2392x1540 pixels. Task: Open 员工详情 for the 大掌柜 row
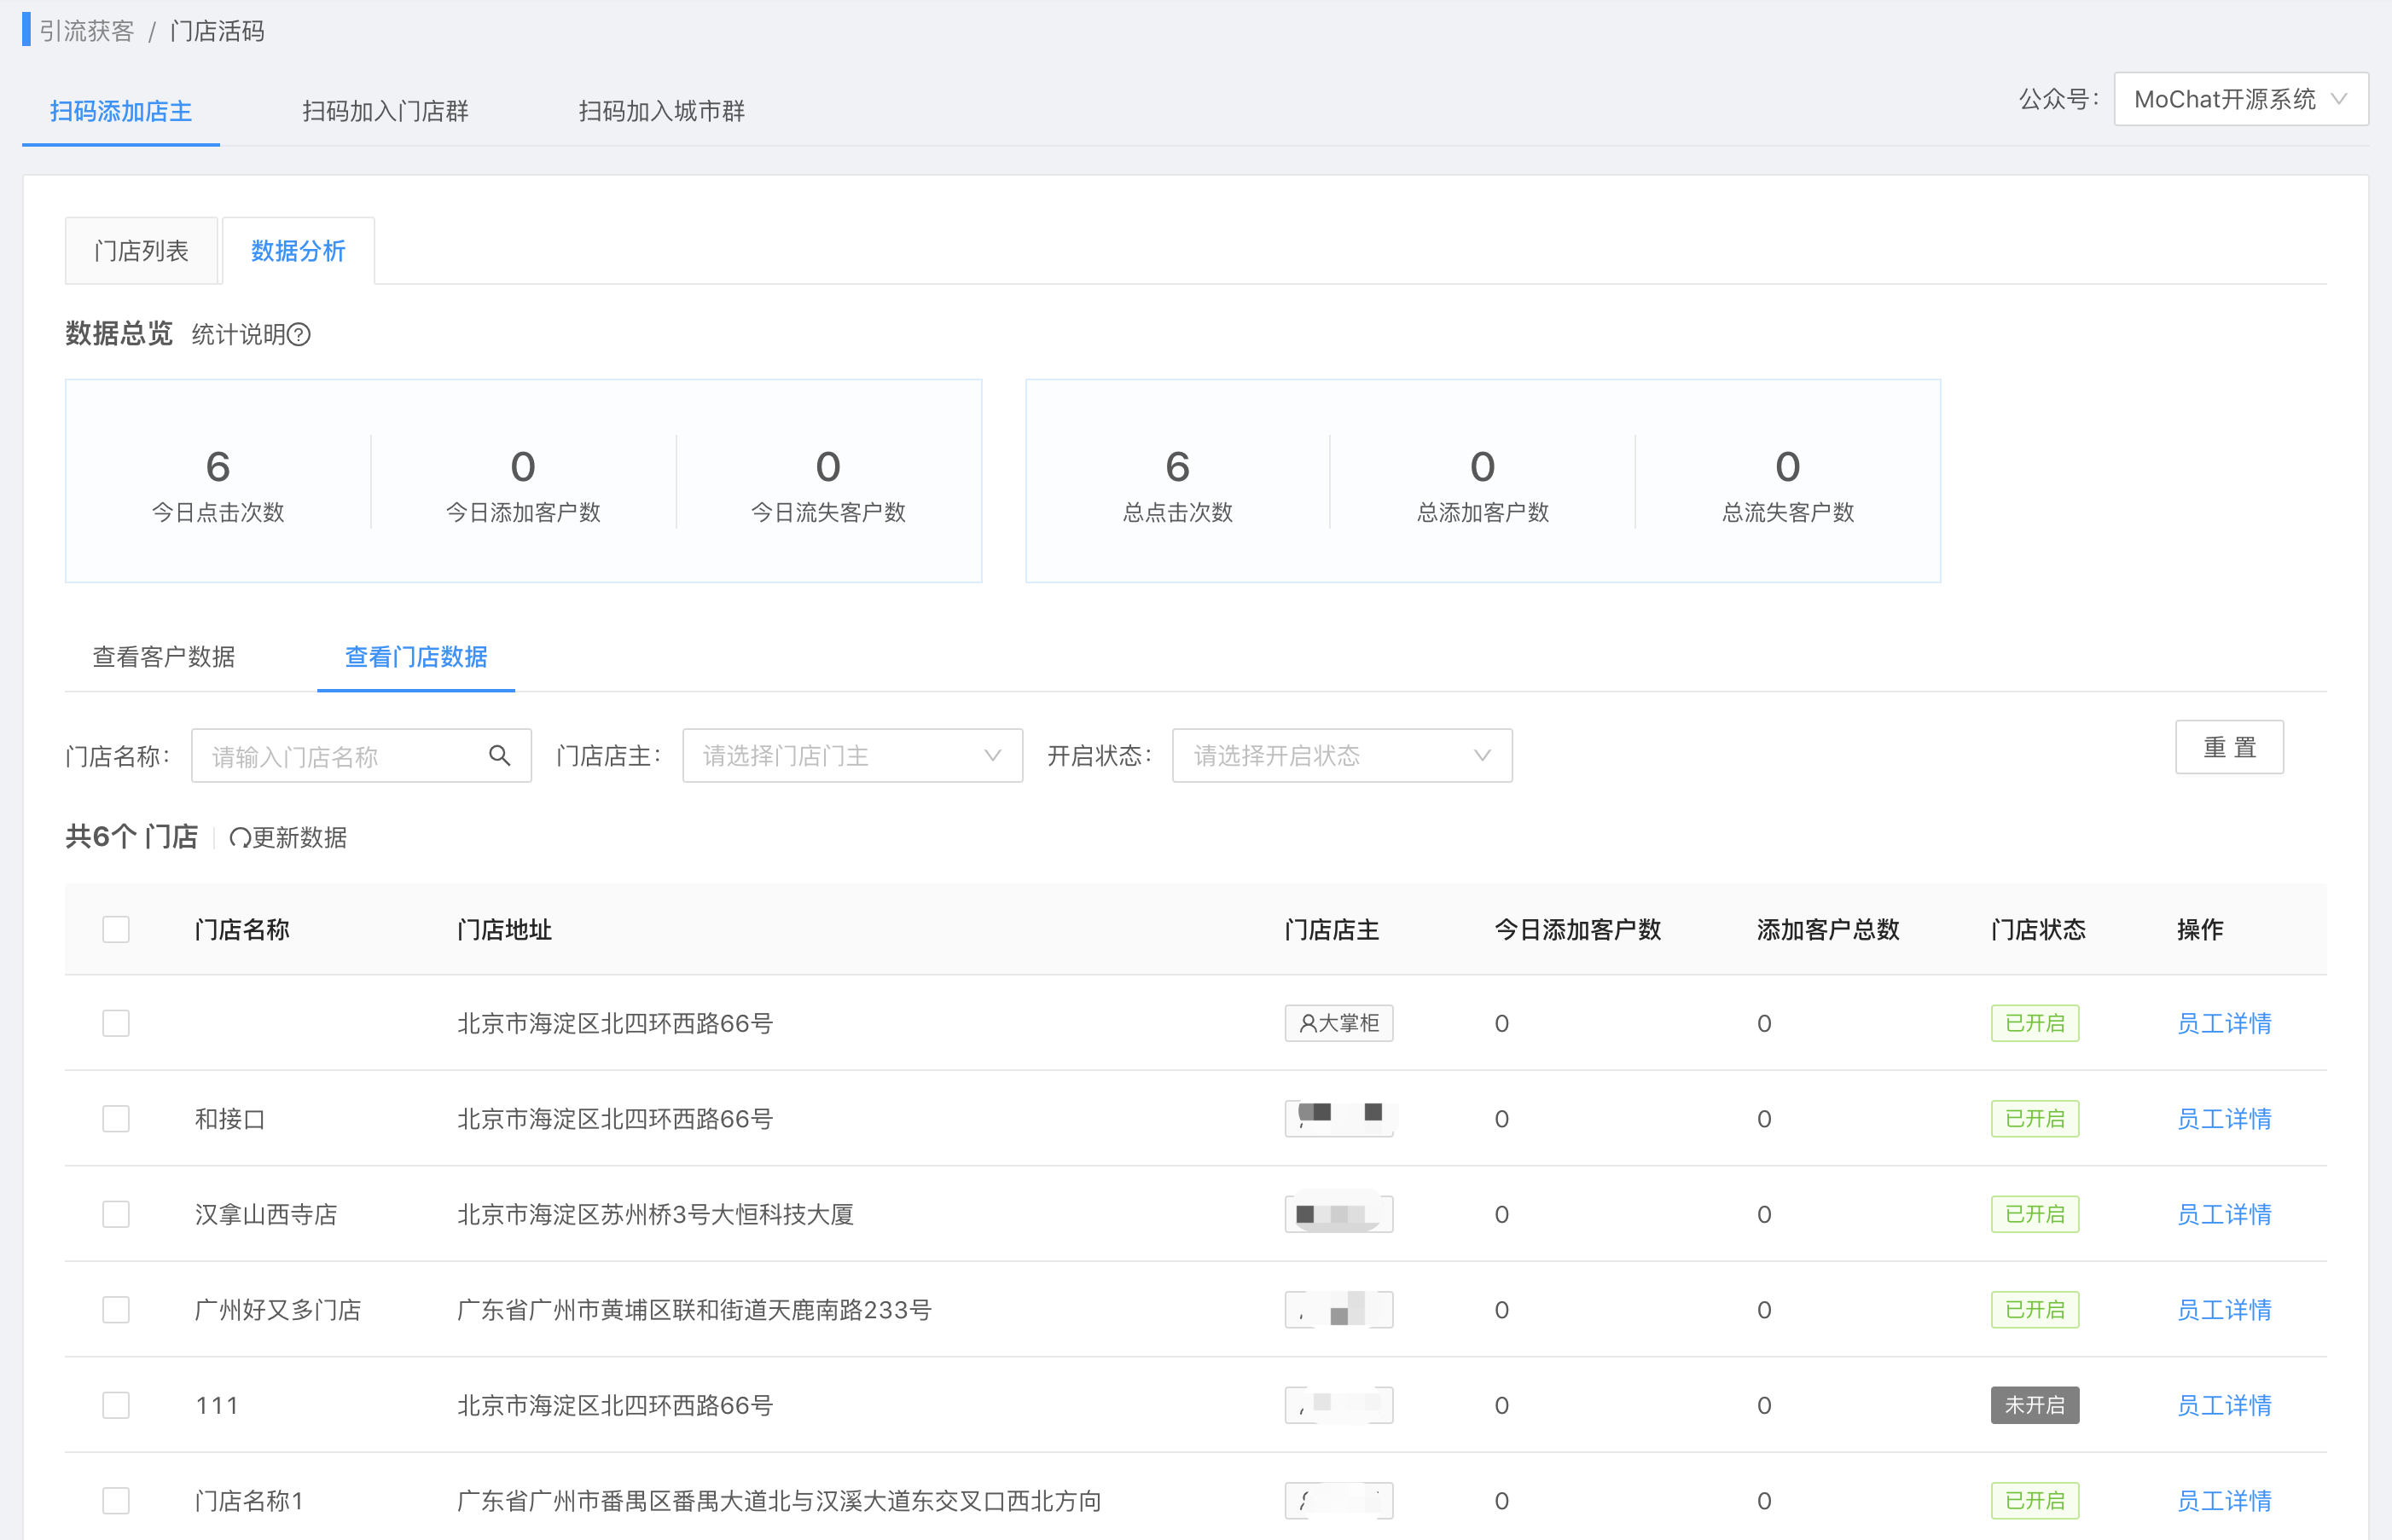point(2224,1023)
